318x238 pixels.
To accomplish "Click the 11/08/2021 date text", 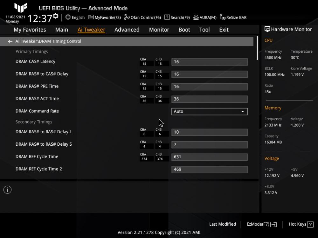I will coord(15,17).
